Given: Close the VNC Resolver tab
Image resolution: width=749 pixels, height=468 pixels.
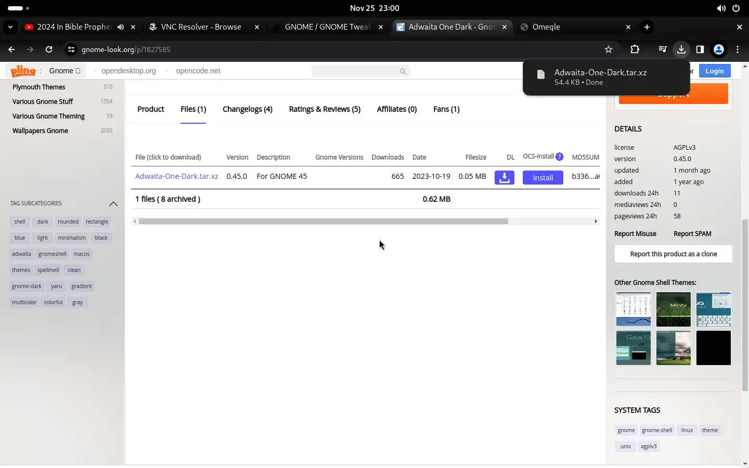Looking at the screenshot, I should (257, 27).
